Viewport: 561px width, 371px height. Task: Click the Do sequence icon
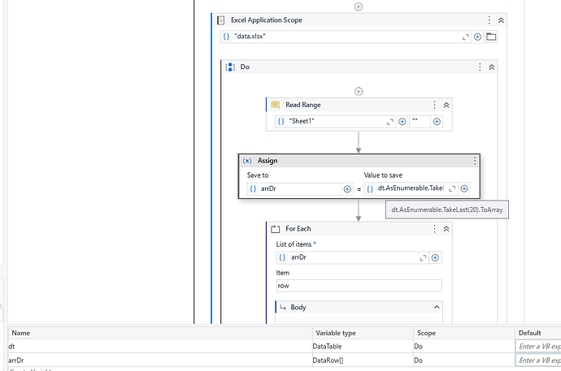(230, 67)
